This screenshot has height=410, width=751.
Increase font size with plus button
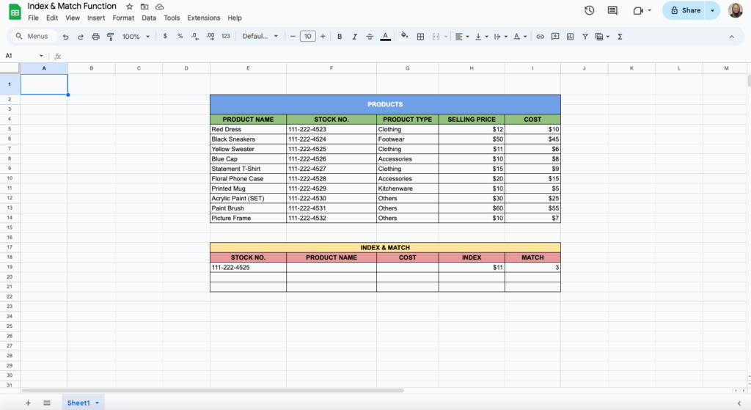tap(323, 37)
